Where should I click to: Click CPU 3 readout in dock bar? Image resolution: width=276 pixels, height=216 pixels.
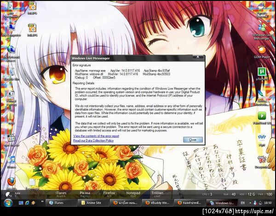(x=207, y=194)
